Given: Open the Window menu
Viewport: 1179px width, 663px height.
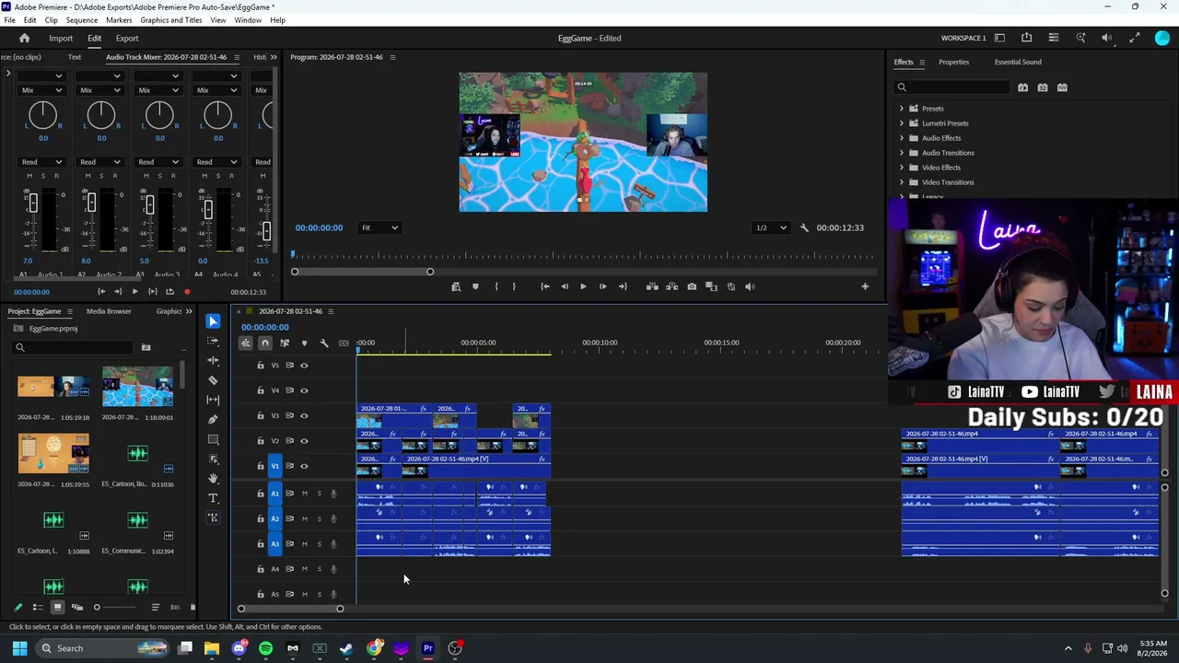Looking at the screenshot, I should (x=248, y=20).
